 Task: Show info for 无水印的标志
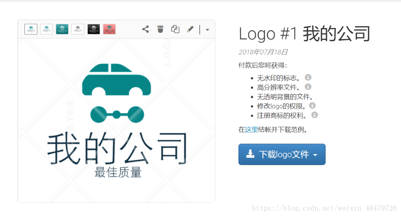pos(308,77)
